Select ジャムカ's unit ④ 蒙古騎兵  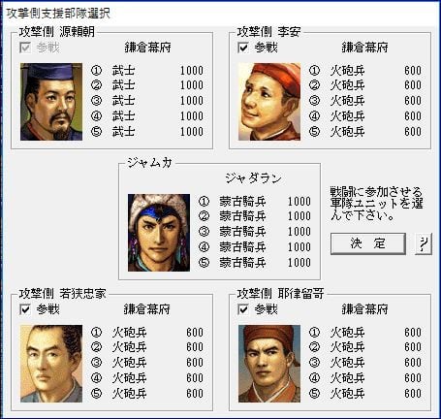[255, 247]
